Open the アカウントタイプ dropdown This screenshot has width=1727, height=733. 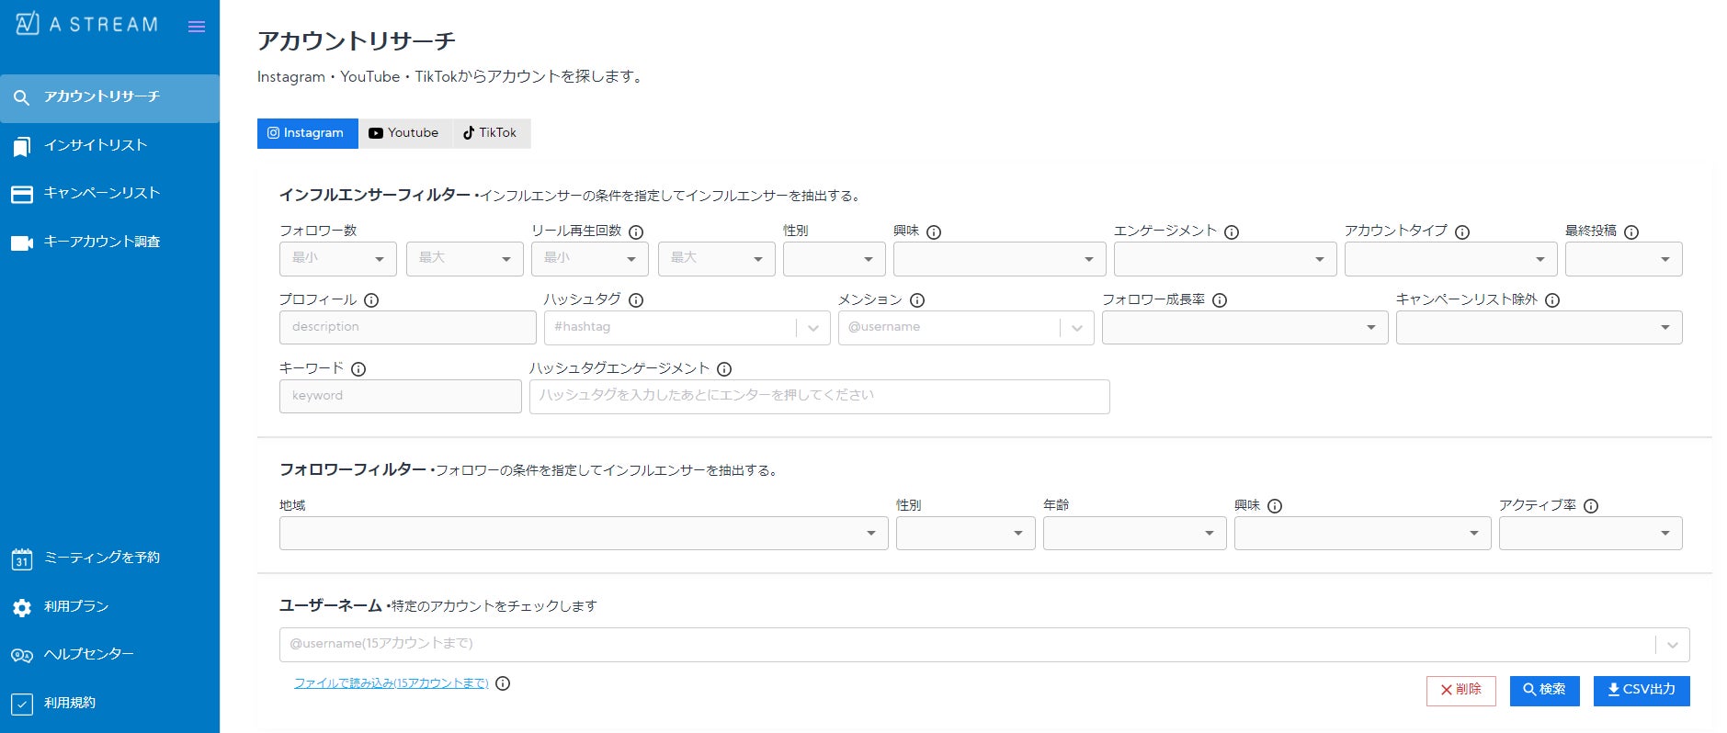pos(1450,259)
